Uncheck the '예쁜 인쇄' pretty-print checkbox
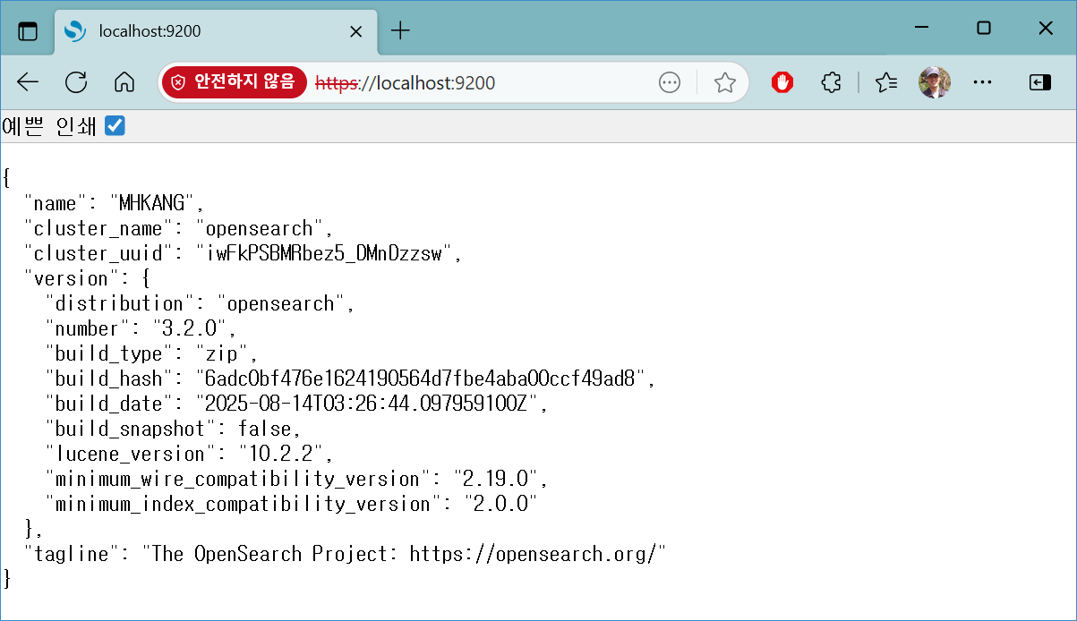Screen dimensions: 1077x621 tap(115, 126)
